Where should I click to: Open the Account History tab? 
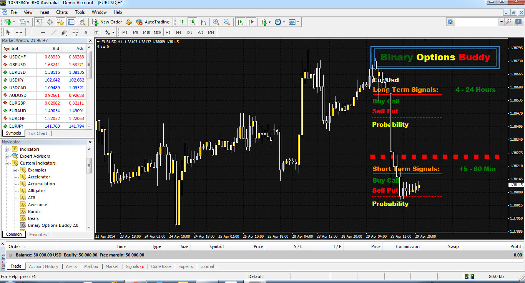coord(43,266)
